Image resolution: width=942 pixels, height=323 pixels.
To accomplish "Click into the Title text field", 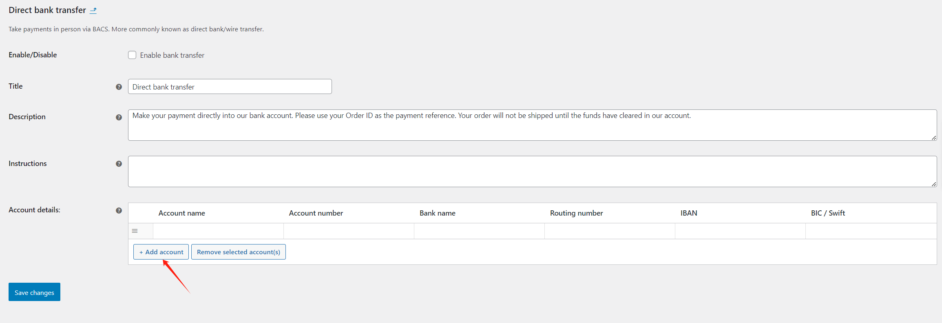I will (230, 87).
